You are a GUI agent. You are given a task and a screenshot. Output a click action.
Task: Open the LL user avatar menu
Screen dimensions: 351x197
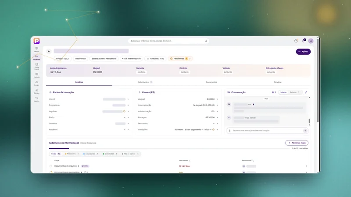tap(311, 41)
